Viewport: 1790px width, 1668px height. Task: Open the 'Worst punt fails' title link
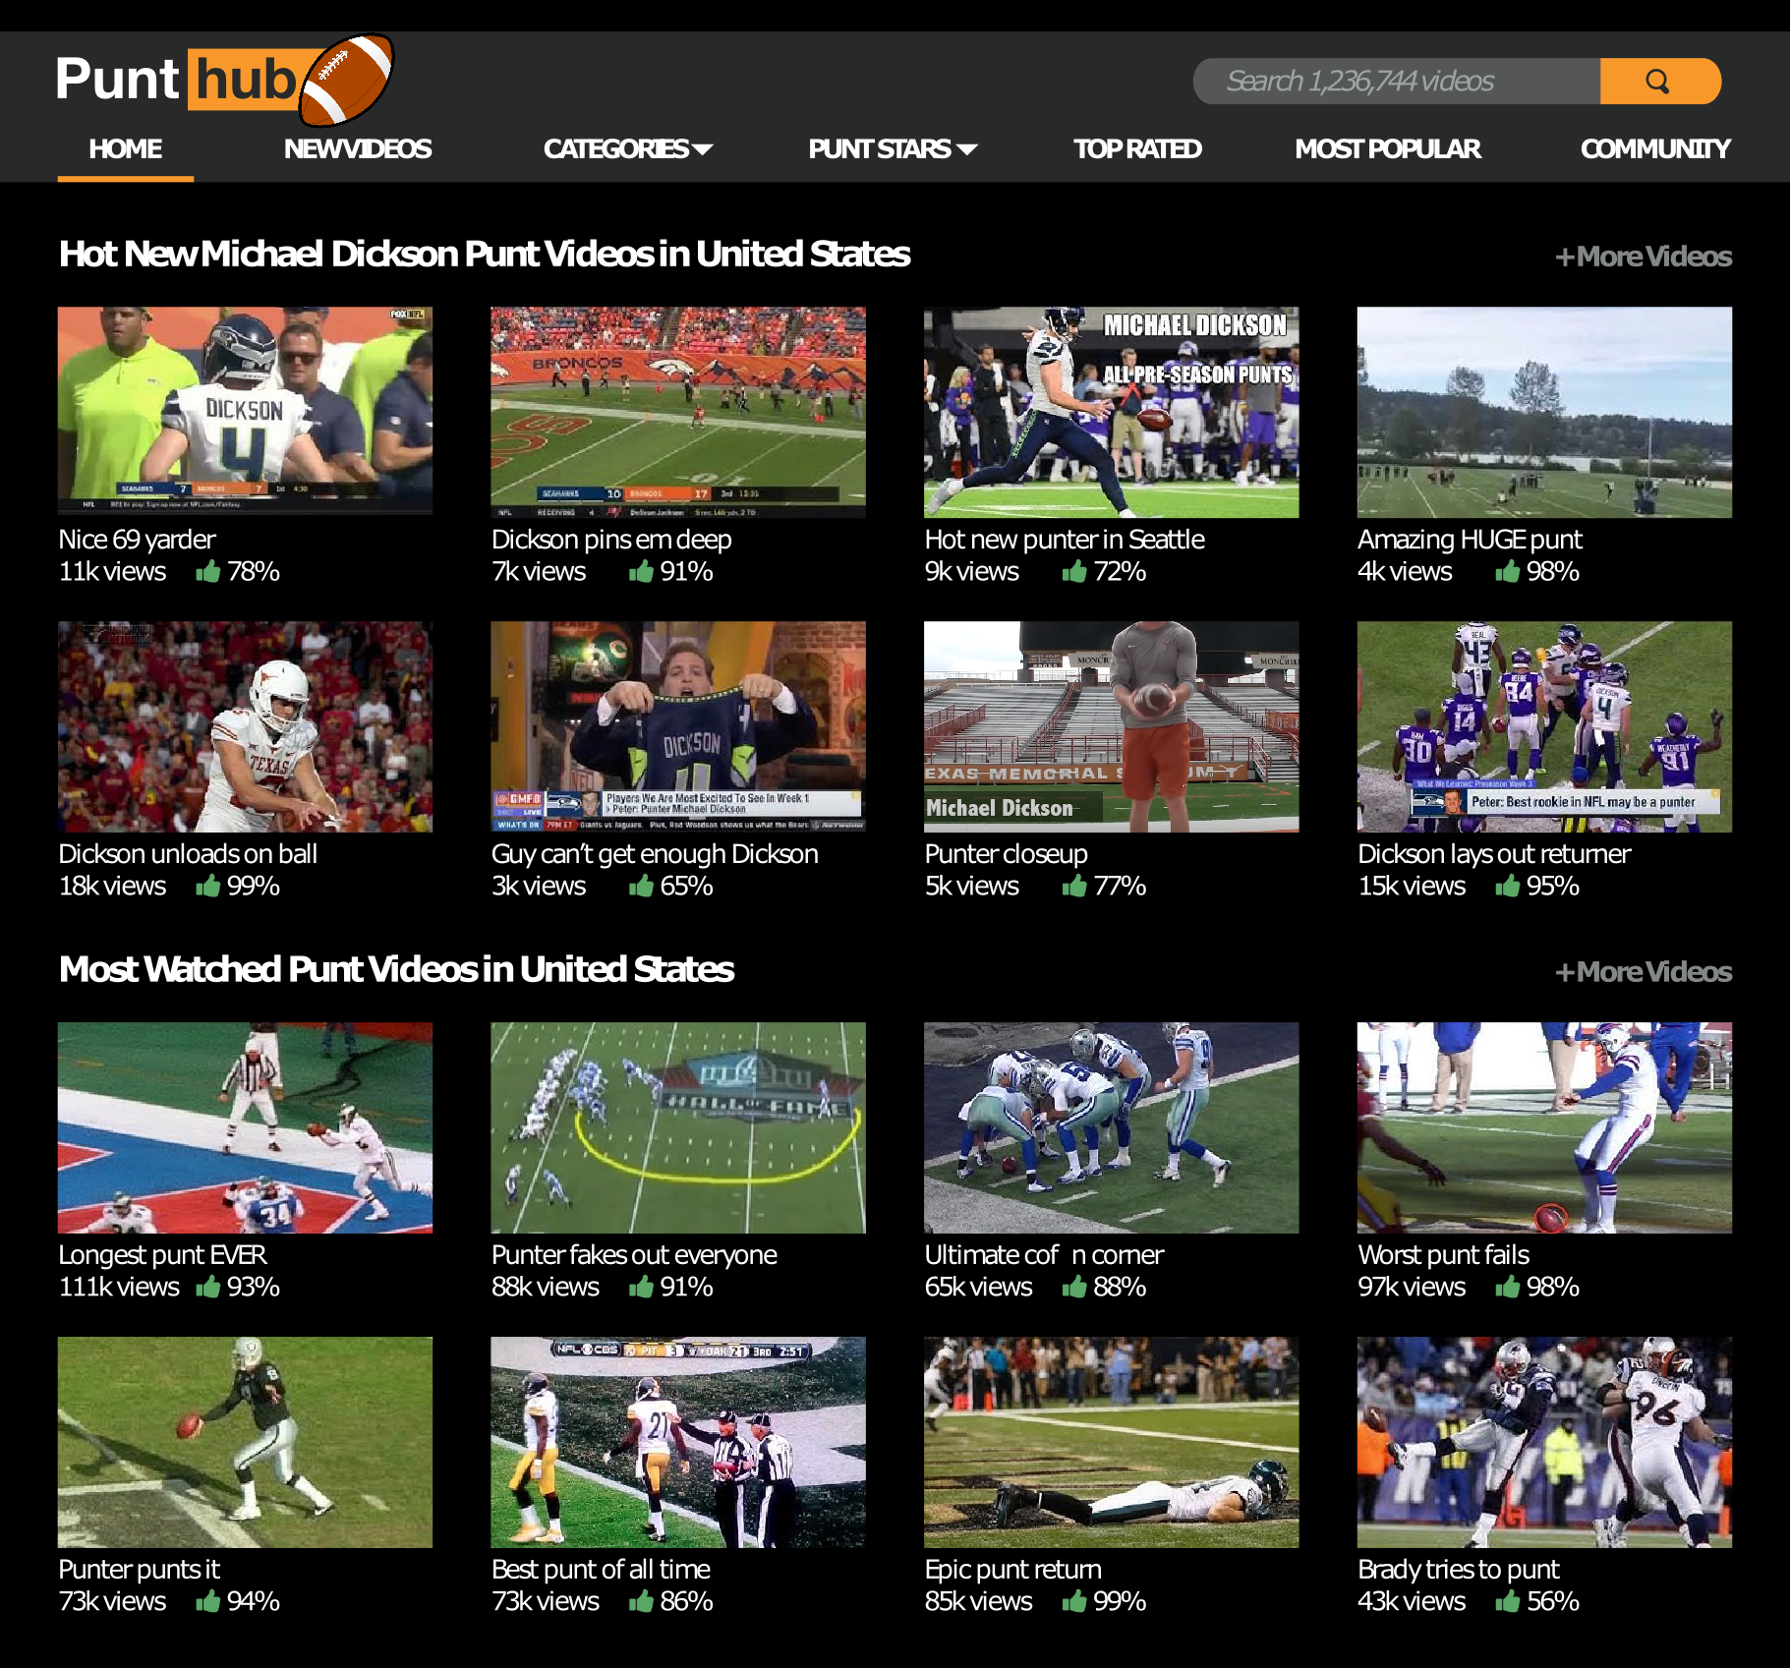(x=1443, y=1255)
